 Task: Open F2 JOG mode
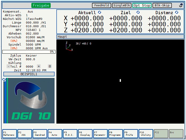click(25, 134)
